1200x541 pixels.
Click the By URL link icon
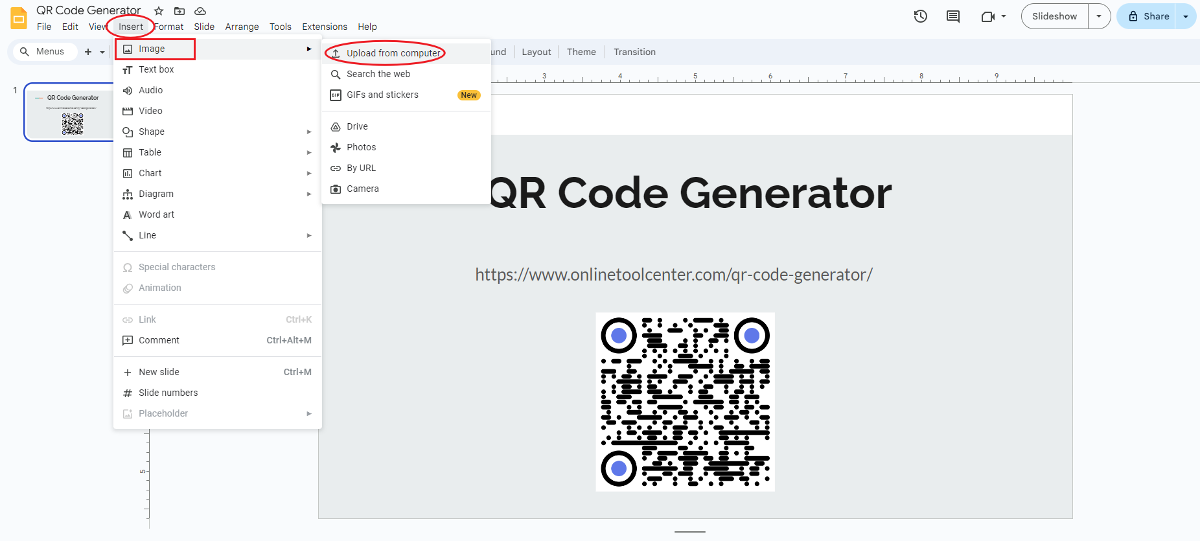pos(336,168)
